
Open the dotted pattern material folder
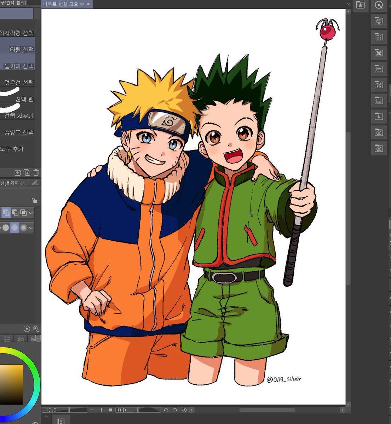pos(379,37)
